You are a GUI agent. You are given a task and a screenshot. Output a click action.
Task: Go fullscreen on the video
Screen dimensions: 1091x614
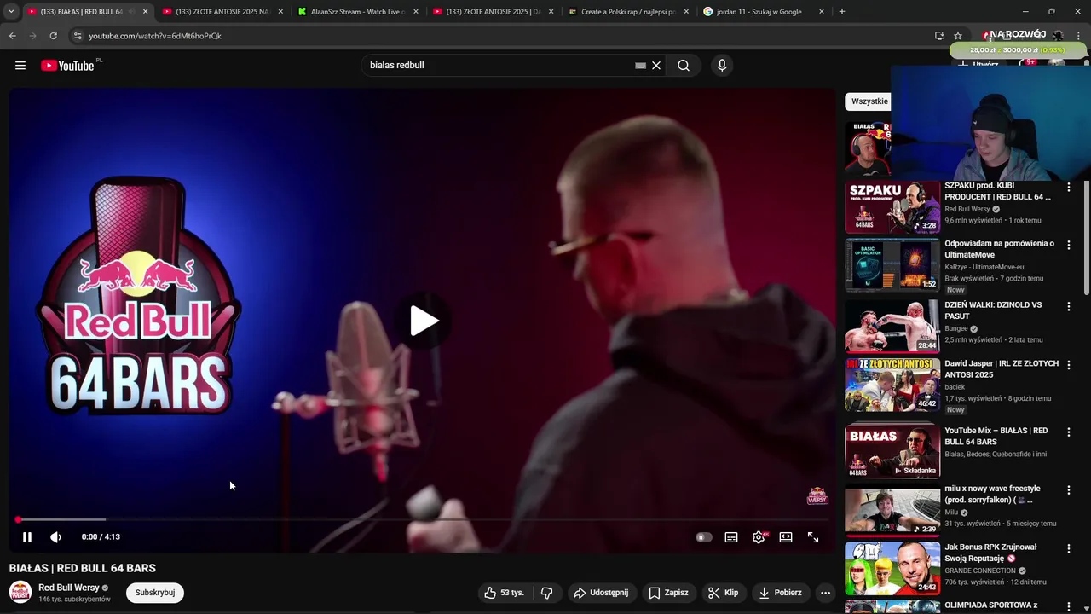[x=813, y=537]
